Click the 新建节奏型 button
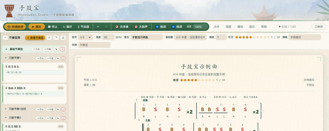The width and height of the screenshot is (329, 131). [x=35, y=38]
